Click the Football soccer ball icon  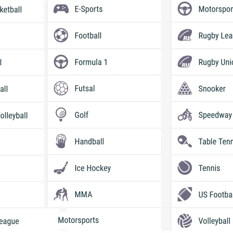click(x=61, y=35)
